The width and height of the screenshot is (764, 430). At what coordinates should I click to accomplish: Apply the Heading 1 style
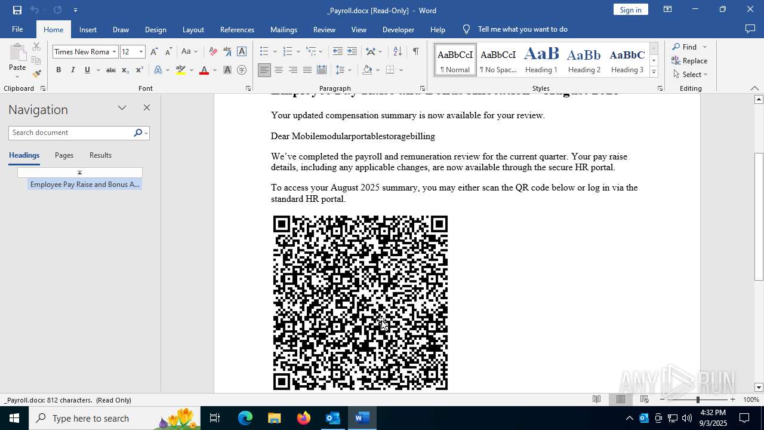(541, 60)
